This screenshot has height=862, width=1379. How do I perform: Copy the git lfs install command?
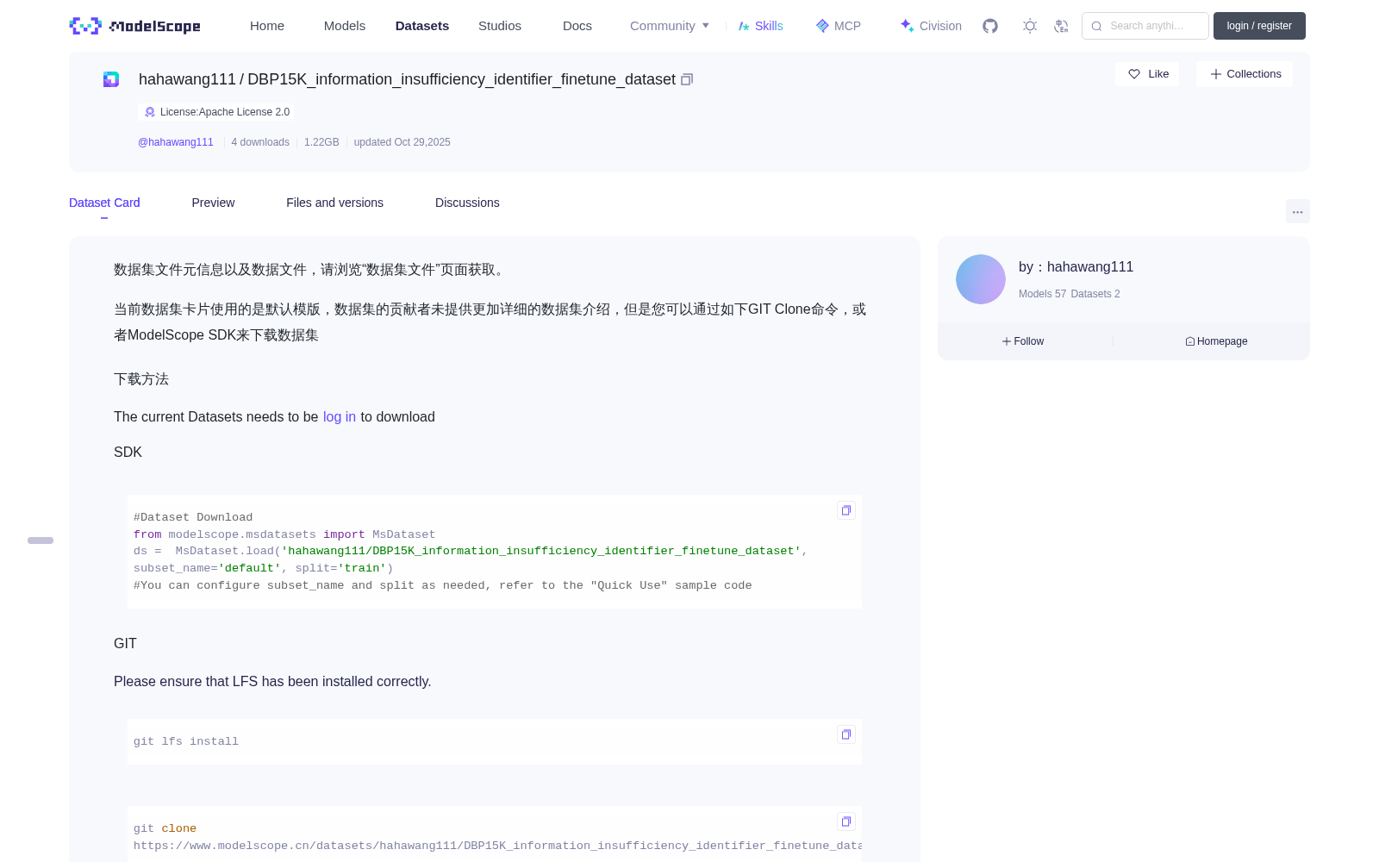pos(846,734)
